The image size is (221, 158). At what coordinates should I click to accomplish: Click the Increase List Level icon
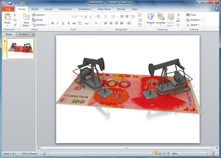click(127, 17)
